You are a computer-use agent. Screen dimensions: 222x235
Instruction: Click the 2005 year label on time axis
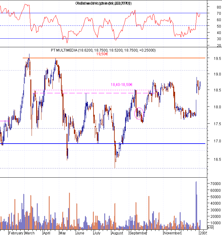tap(203, 233)
